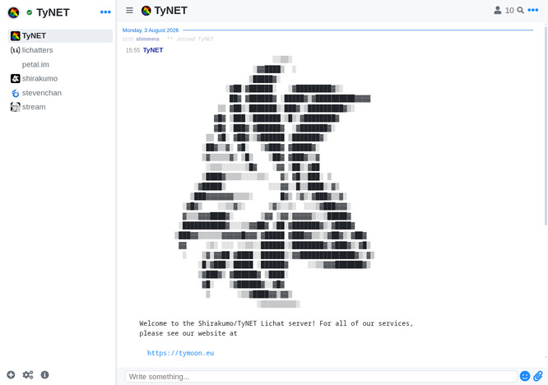This screenshot has width=548, height=385.
Task: Toggle the sidebar with hamburger icon
Action: tap(129, 11)
